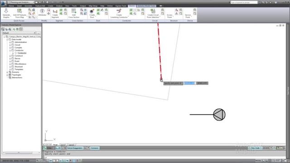The image size is (290, 163).
Task: Open the Annotate ribbon tab
Action: click(x=28, y=6)
